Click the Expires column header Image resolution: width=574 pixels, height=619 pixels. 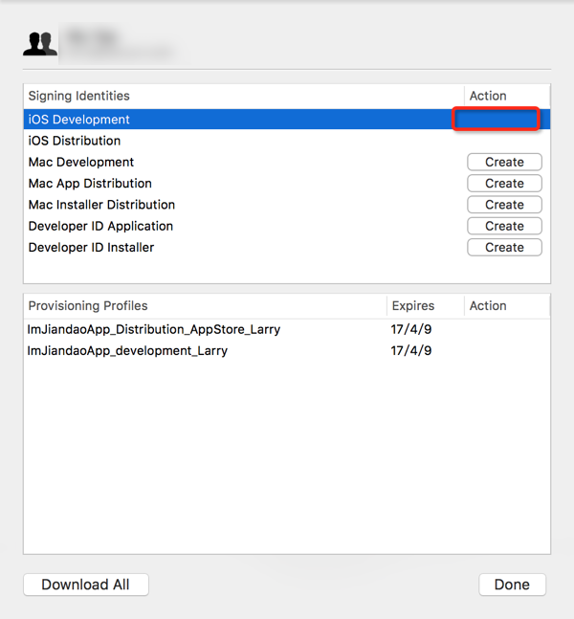click(x=412, y=306)
